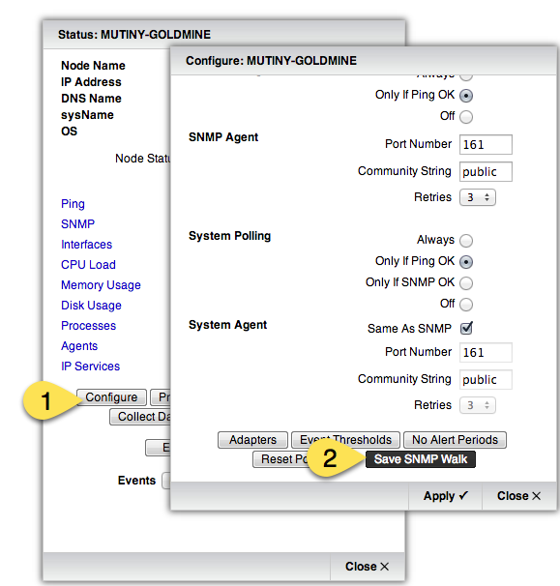Click the 'System Polling' section heading

point(229,236)
